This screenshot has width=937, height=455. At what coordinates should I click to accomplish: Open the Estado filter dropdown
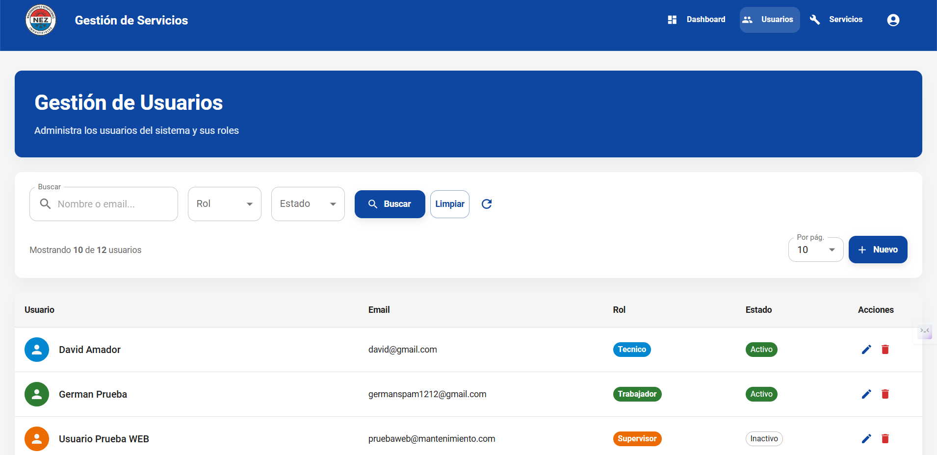point(308,204)
